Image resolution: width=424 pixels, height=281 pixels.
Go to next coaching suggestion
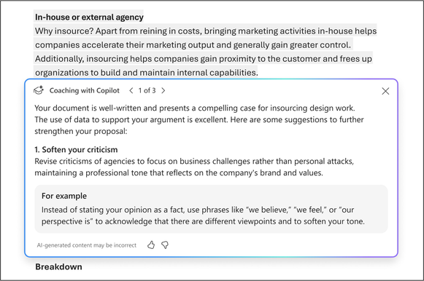click(x=163, y=90)
